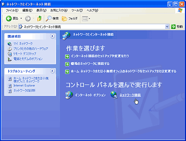The width and height of the screenshot is (186, 141).
Task: Click the リモート デスクトップ icon
Action: pos(10,54)
